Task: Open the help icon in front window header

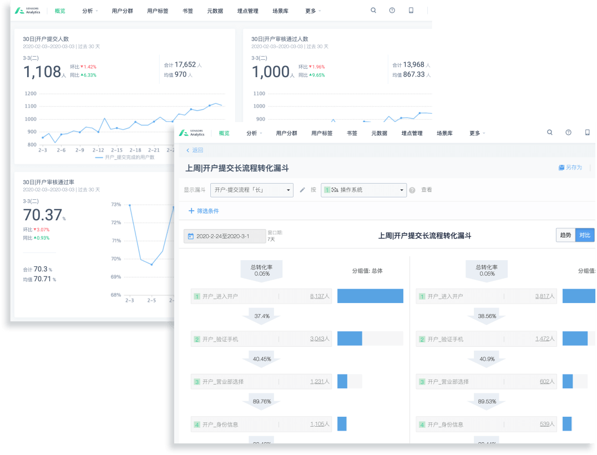Action: pyautogui.click(x=568, y=133)
